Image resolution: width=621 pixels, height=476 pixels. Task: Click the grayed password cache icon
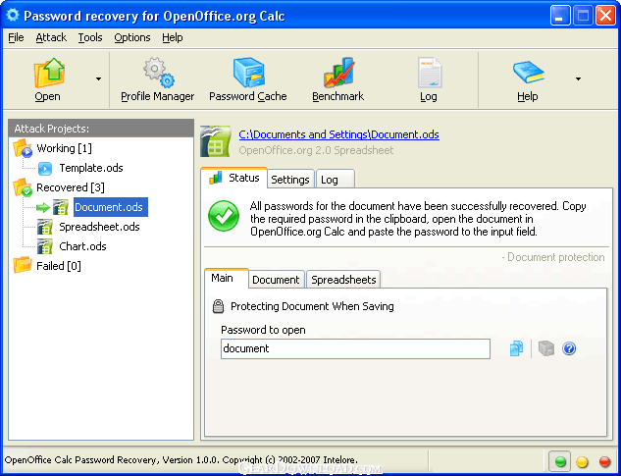tap(546, 348)
